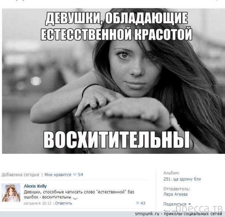Click the 'Отправитель:' label in sidebar

(176, 189)
